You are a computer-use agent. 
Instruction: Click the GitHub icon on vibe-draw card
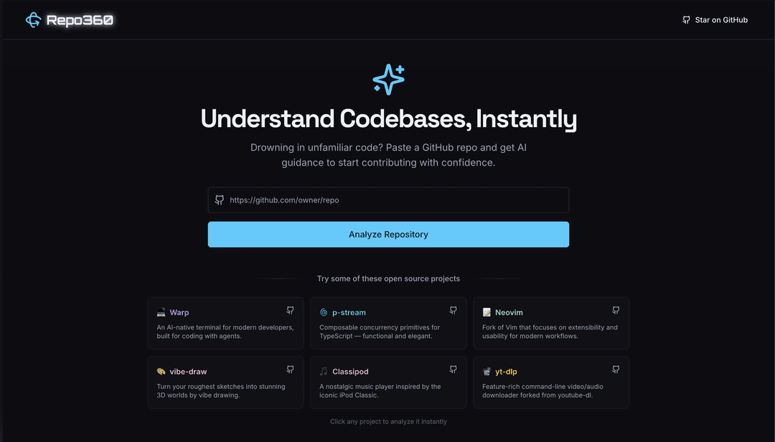[290, 370]
